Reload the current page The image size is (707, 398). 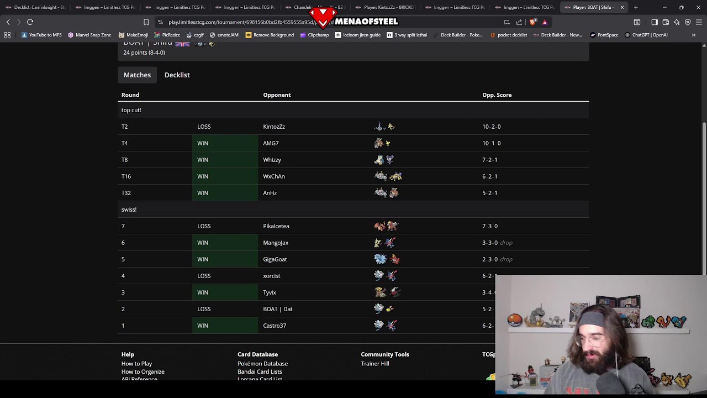tap(30, 22)
